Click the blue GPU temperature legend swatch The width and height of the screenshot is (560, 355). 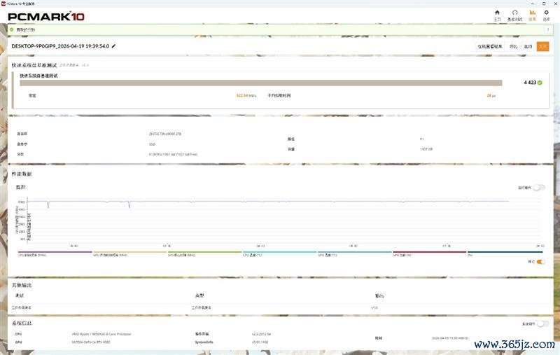(355, 252)
